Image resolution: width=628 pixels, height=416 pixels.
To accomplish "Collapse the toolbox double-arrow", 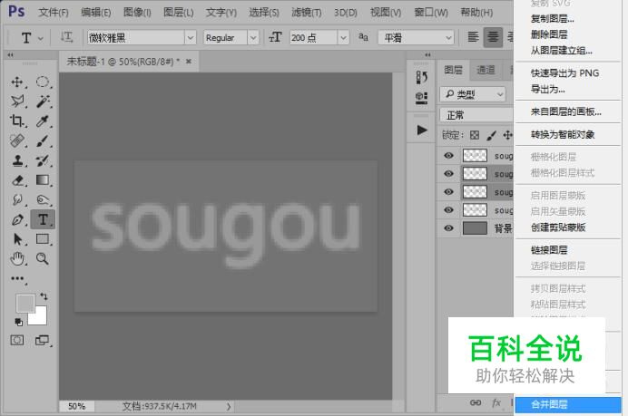I will [10, 54].
